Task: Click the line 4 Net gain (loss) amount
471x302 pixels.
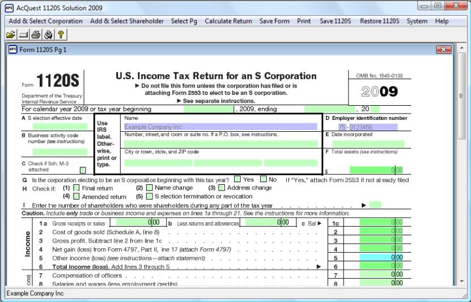Action: point(381,248)
